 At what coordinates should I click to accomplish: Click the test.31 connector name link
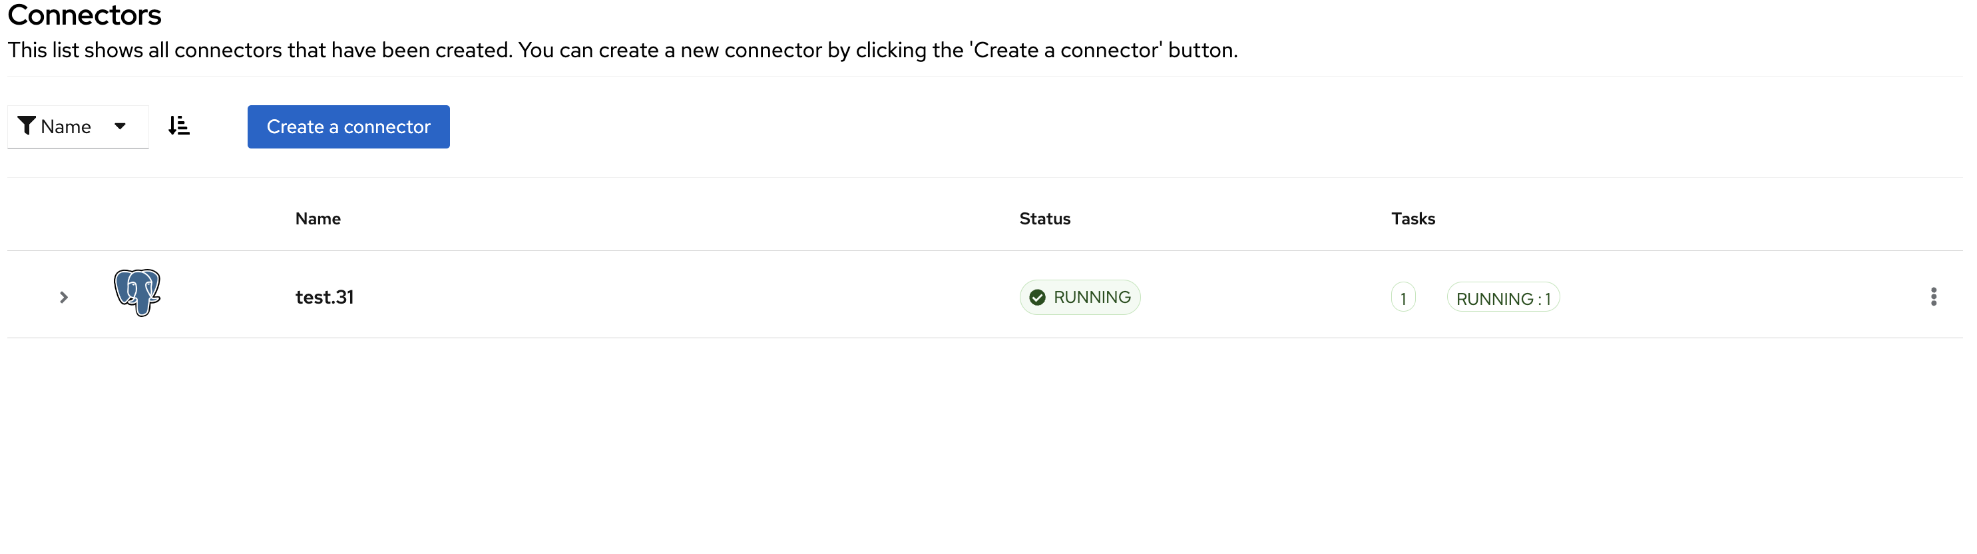pyautogui.click(x=324, y=297)
